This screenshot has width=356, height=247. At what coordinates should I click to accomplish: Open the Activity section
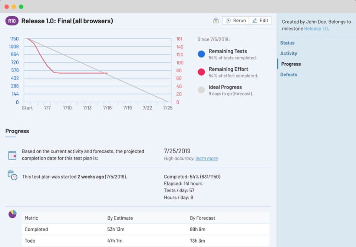289,53
